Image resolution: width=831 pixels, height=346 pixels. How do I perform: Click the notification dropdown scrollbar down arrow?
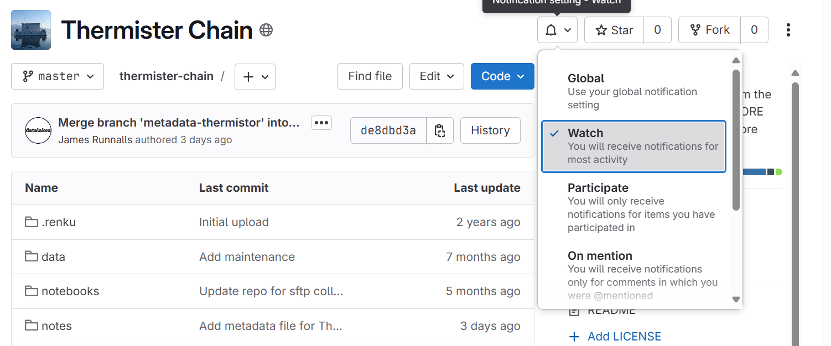[x=736, y=300]
